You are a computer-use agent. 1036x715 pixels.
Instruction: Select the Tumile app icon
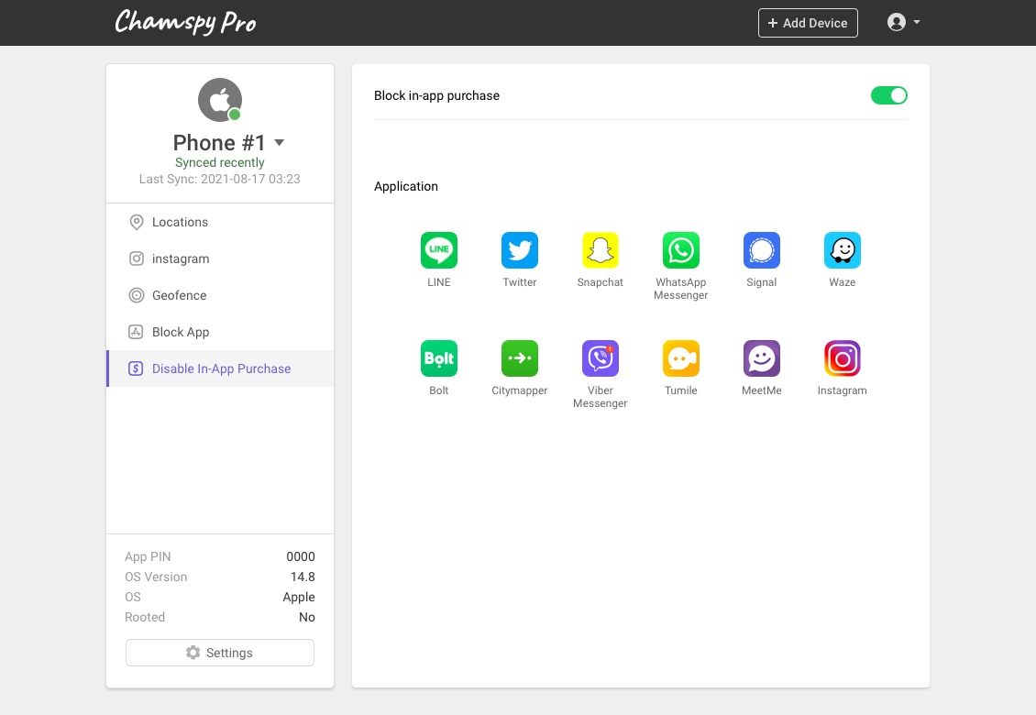[x=680, y=358]
